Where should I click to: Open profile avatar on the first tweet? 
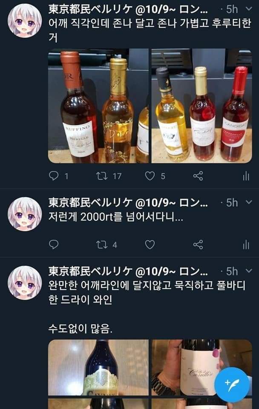click(25, 20)
